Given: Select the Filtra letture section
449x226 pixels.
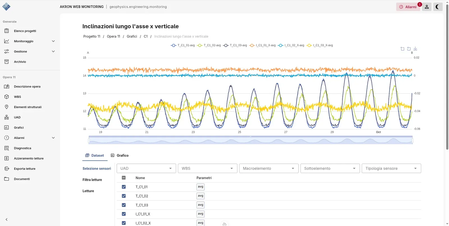Looking at the screenshot, I should pyautogui.click(x=92, y=180).
